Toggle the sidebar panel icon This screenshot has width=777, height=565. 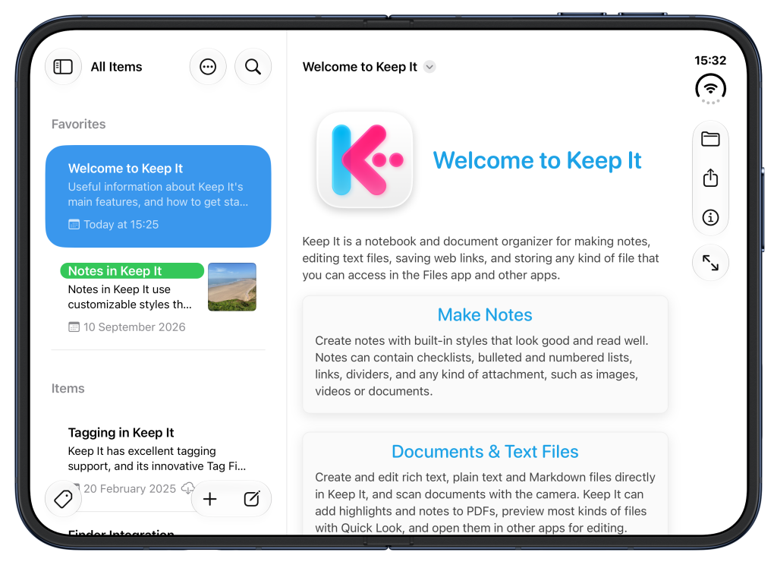pos(63,67)
